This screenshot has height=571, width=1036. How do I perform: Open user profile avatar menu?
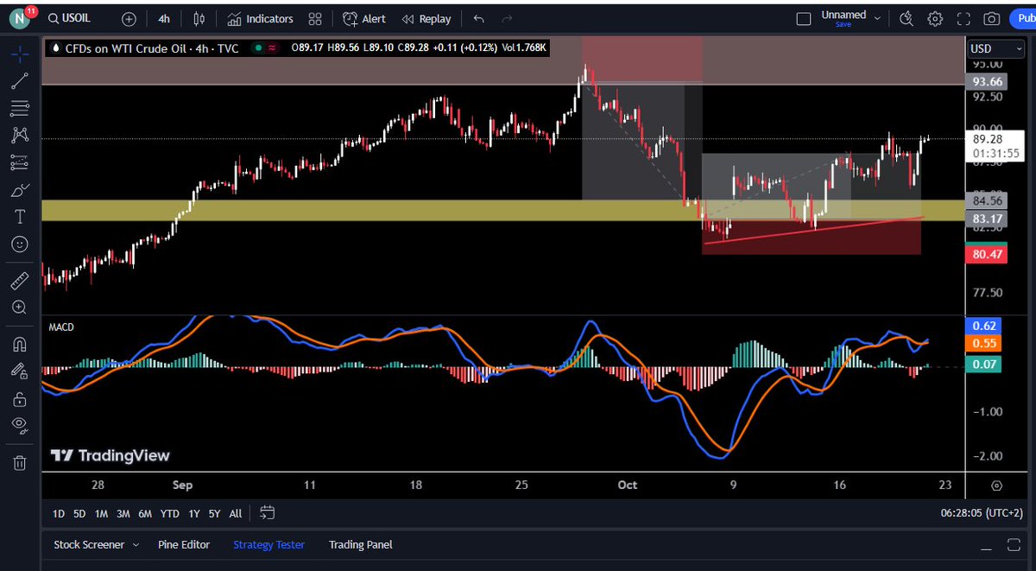[21, 18]
